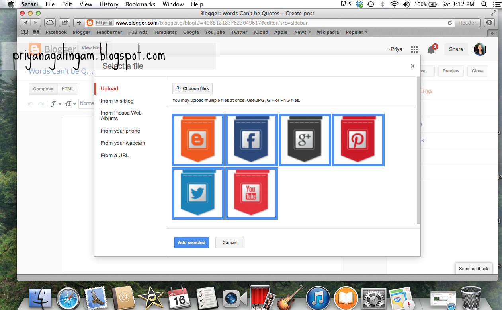This screenshot has width=502, height=310.
Task: Choose From your webcam source
Action: 123,143
